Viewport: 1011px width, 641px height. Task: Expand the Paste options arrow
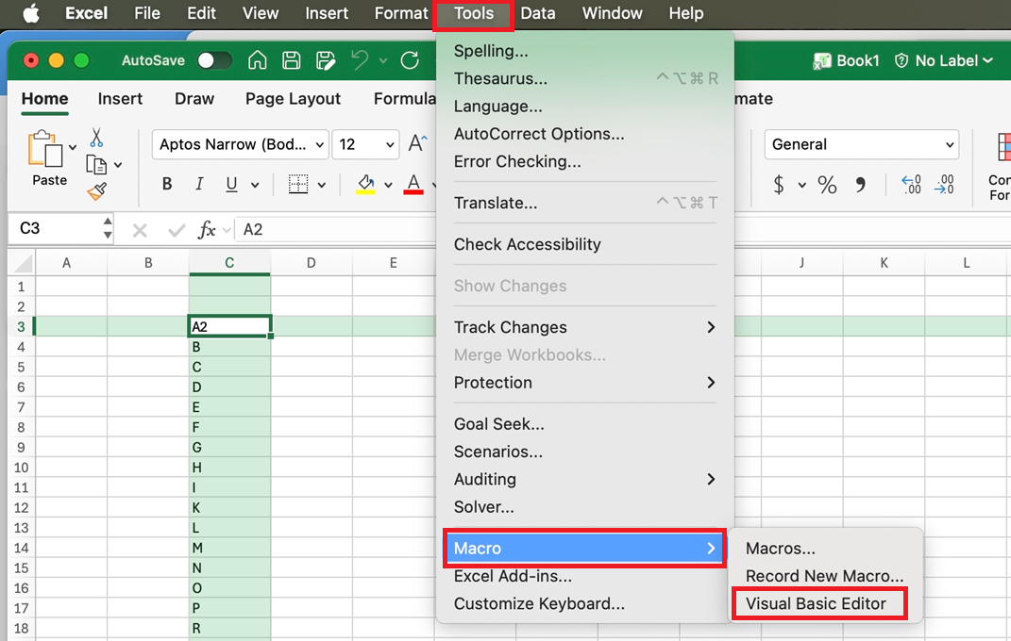pyautogui.click(x=73, y=147)
